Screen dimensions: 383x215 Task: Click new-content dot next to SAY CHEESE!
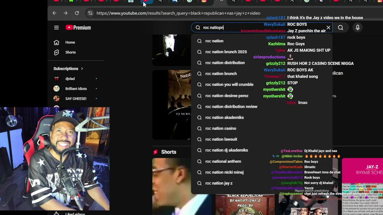point(96,99)
